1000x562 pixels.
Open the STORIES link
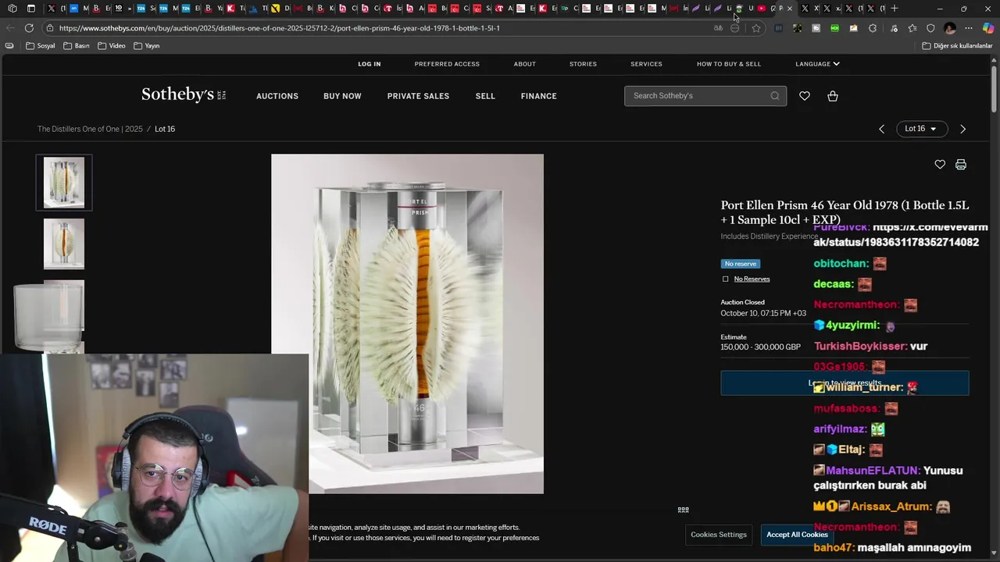583,64
